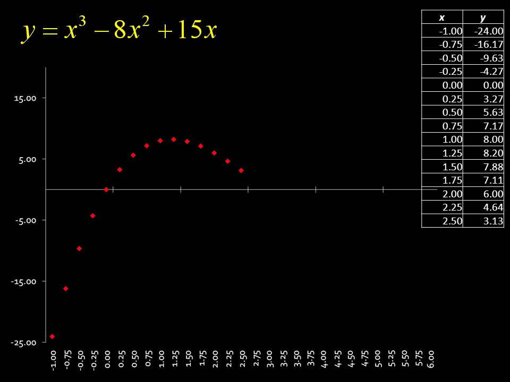Click the vertical axis label -5.00
The height and width of the screenshot is (382, 510).
point(25,220)
